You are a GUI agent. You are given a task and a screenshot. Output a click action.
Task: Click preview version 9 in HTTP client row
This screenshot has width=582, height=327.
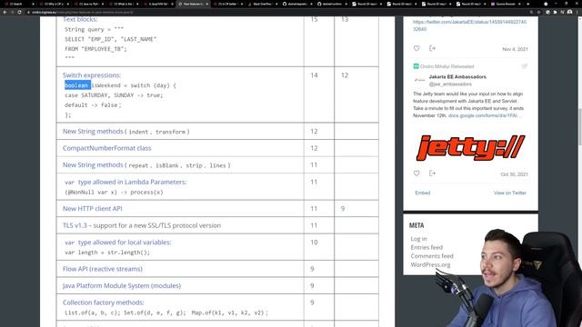pyautogui.click(x=343, y=208)
